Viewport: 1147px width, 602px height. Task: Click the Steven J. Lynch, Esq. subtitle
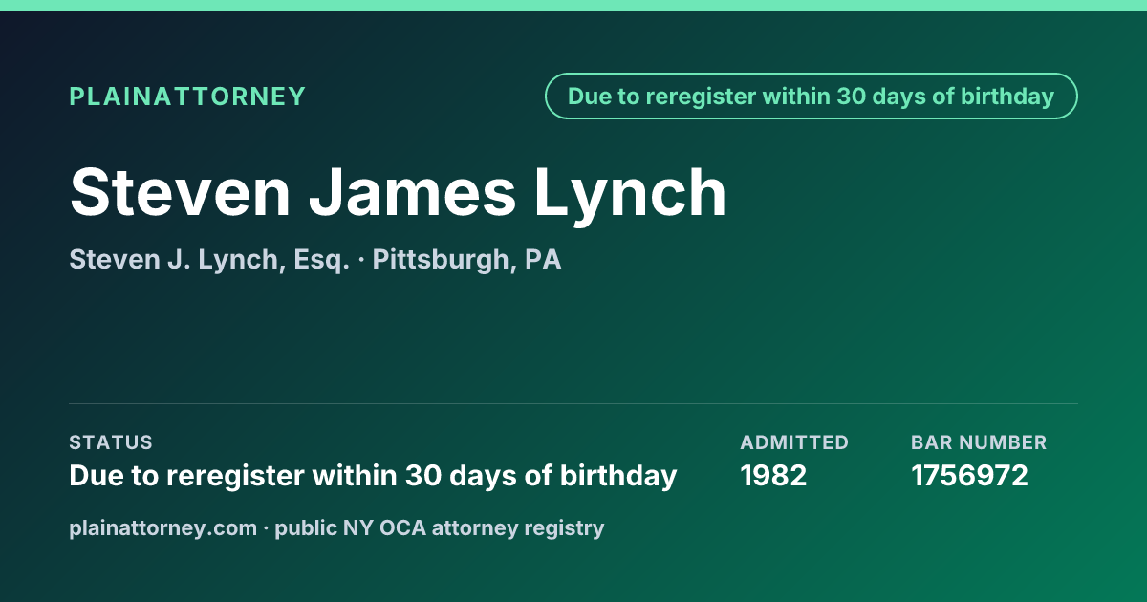(x=209, y=260)
